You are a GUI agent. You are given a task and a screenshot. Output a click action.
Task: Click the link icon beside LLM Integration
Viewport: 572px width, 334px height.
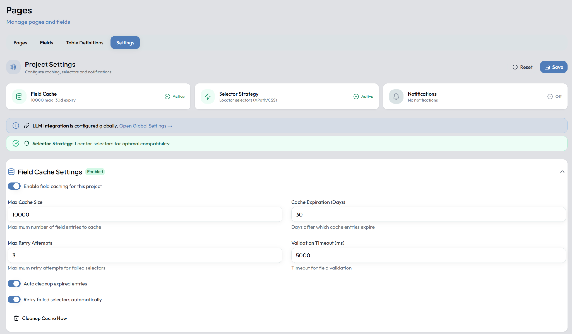tap(27, 126)
